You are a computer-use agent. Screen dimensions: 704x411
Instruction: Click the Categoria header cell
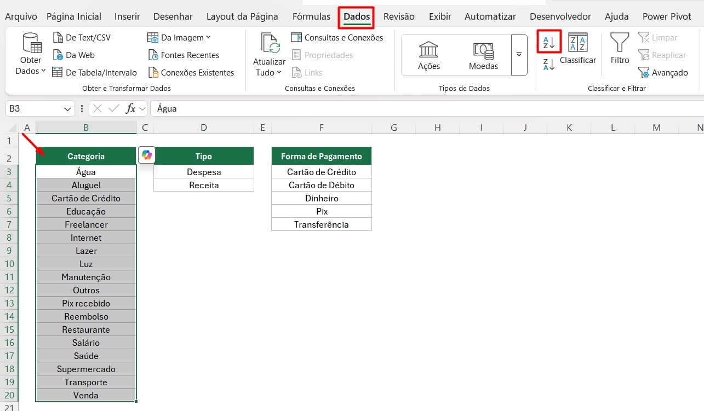86,156
